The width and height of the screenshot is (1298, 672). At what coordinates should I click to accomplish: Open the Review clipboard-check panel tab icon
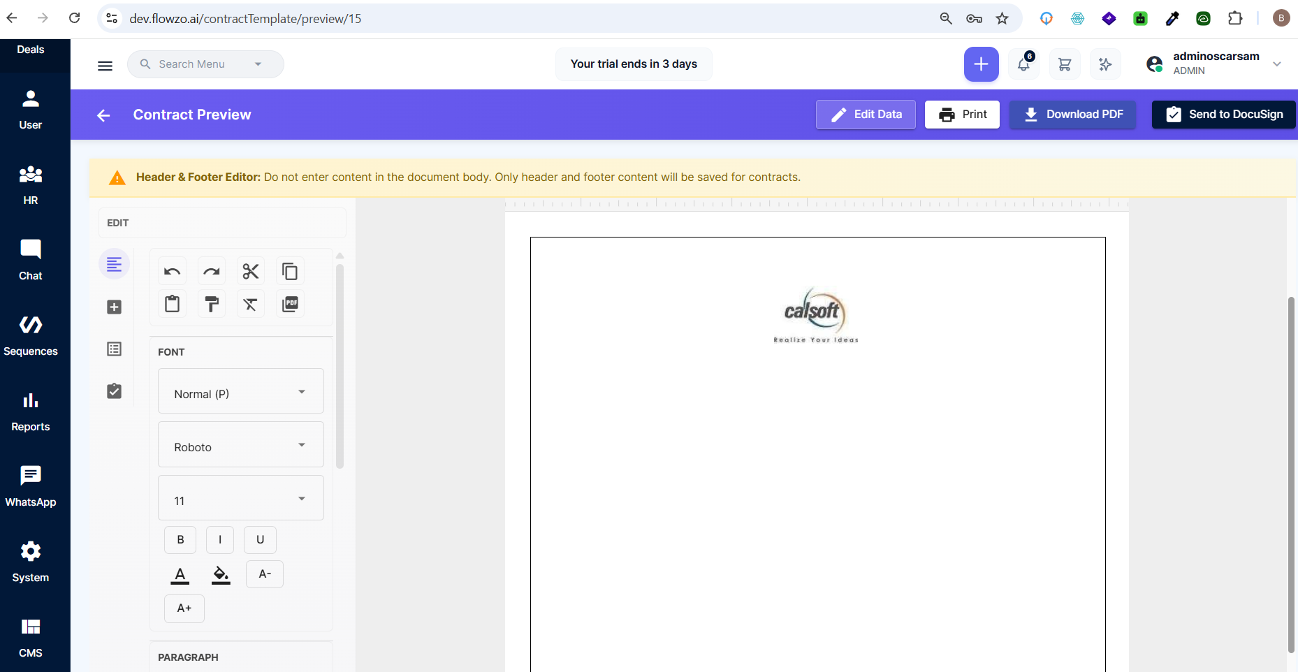115,390
